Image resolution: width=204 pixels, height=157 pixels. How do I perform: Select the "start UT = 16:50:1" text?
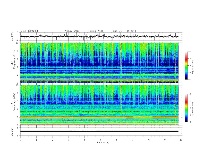click(124, 31)
